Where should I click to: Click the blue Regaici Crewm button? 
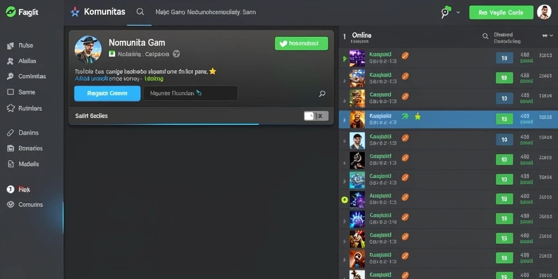(x=107, y=94)
